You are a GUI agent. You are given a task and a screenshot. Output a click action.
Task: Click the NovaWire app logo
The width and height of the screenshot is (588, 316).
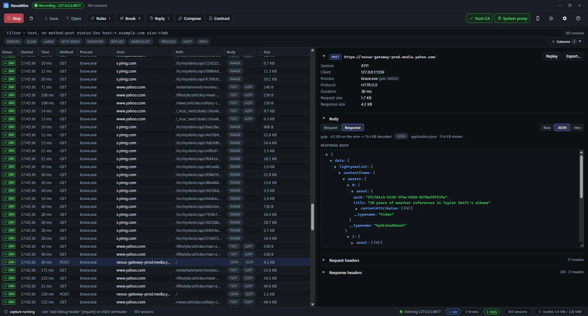tap(6, 6)
